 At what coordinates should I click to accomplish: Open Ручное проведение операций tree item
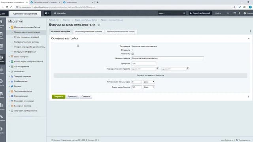(26, 37)
